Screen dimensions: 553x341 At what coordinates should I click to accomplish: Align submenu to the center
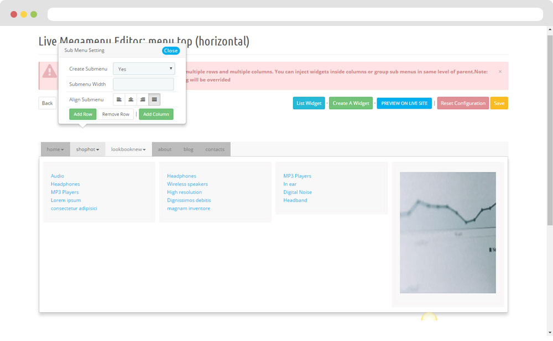coord(131,99)
